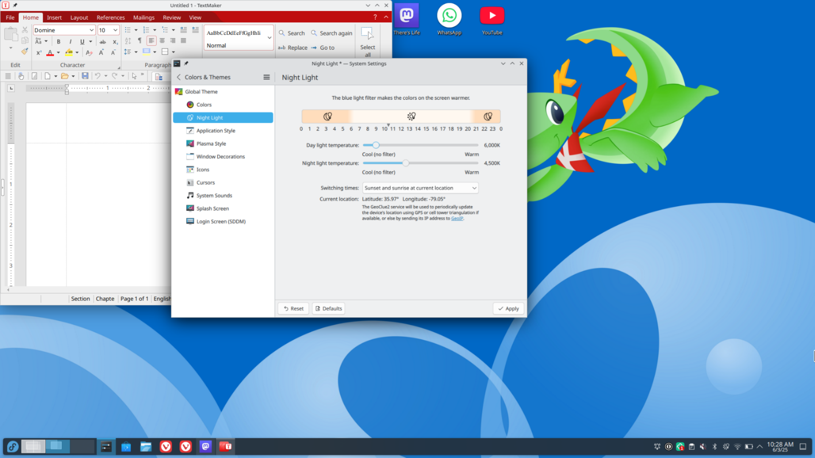The width and height of the screenshot is (815, 458).
Task: Click the Save floppy disk icon
Action: 85,76
